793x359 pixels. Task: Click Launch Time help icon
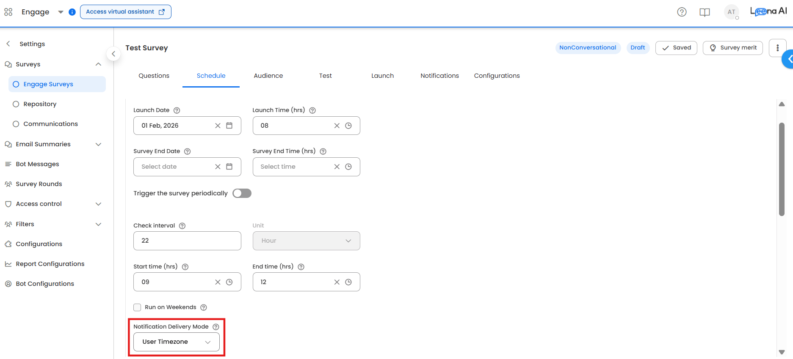click(312, 110)
